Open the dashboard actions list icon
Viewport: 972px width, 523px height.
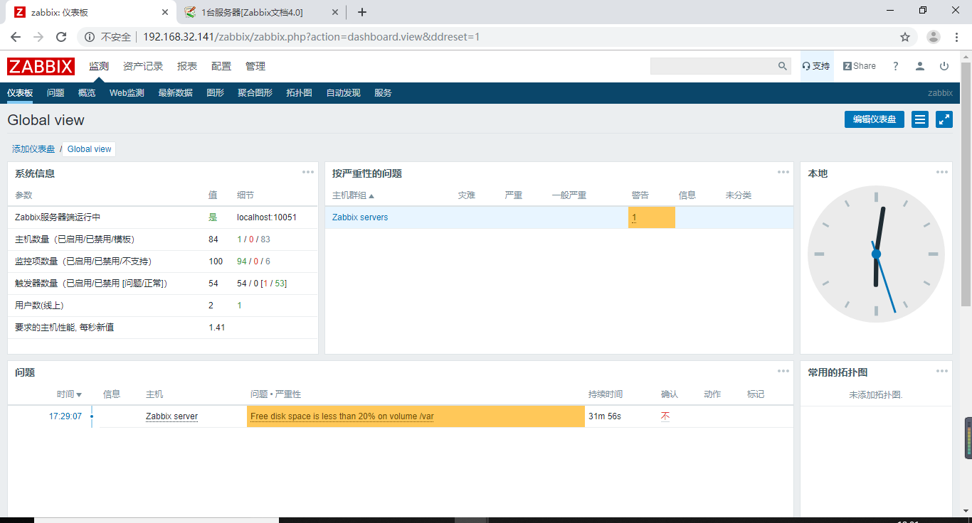920,119
